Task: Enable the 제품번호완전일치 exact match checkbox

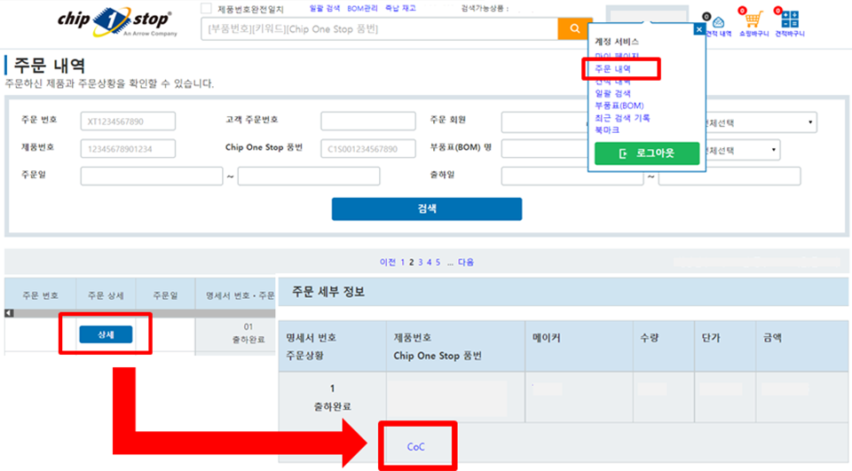Action: pyautogui.click(x=206, y=9)
